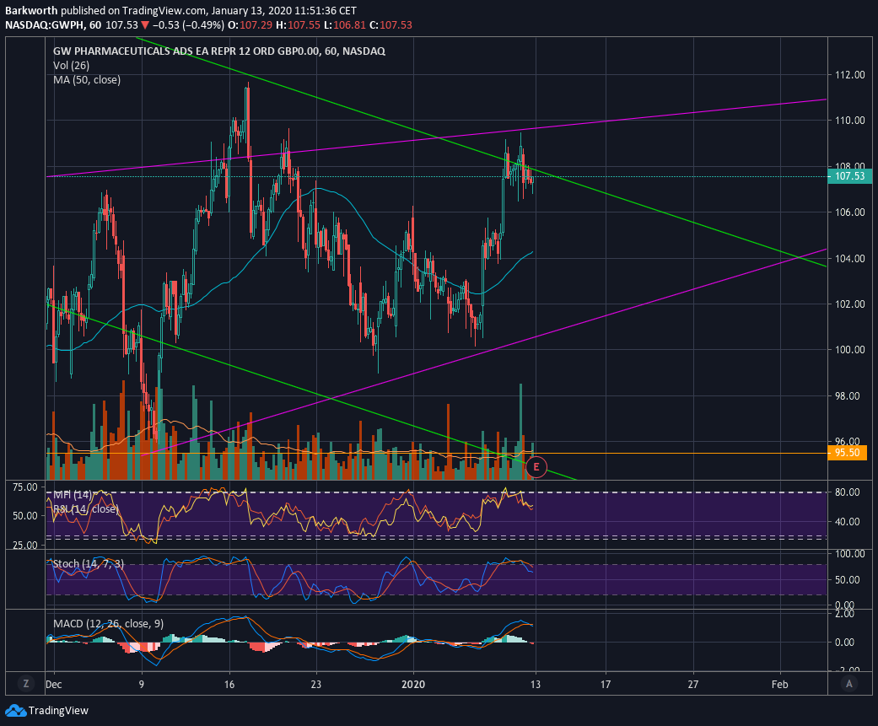Viewport: 878px width, 726px height.
Task: Click the L:106.81 low value in header
Action: pyautogui.click(x=344, y=25)
